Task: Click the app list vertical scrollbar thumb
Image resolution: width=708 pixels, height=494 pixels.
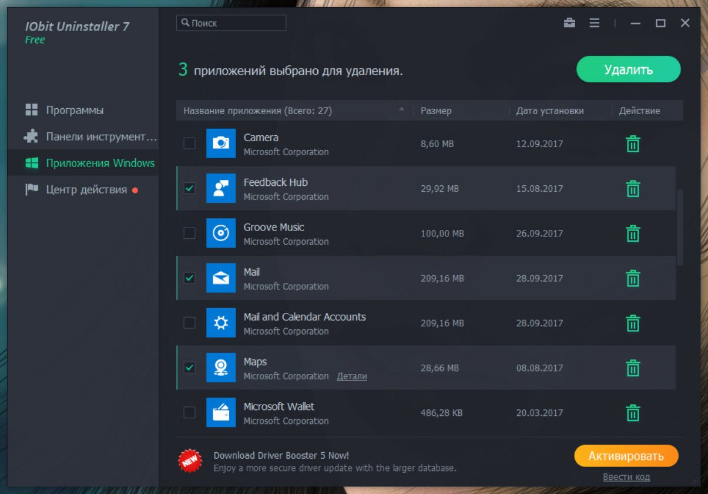Action: (x=680, y=227)
